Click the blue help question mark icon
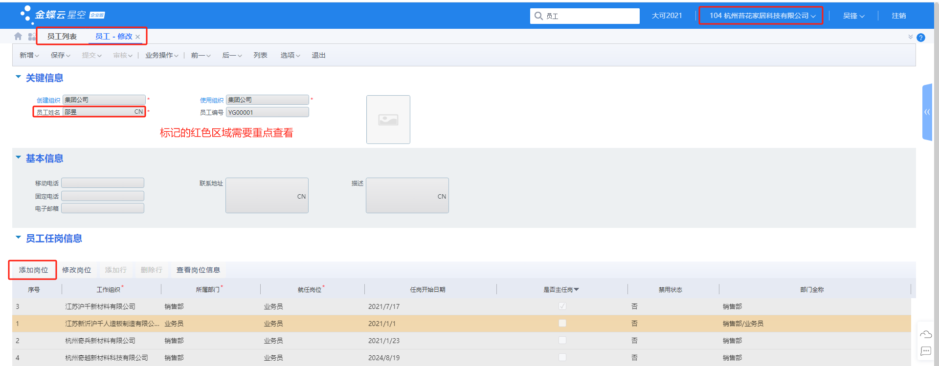The width and height of the screenshot is (939, 366). tap(921, 38)
